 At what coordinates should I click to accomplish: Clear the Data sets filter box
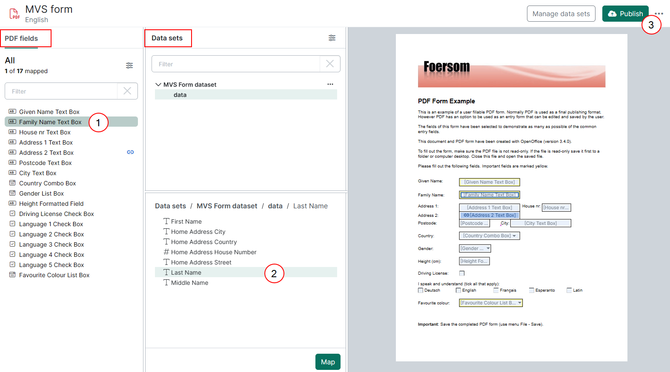(x=330, y=64)
